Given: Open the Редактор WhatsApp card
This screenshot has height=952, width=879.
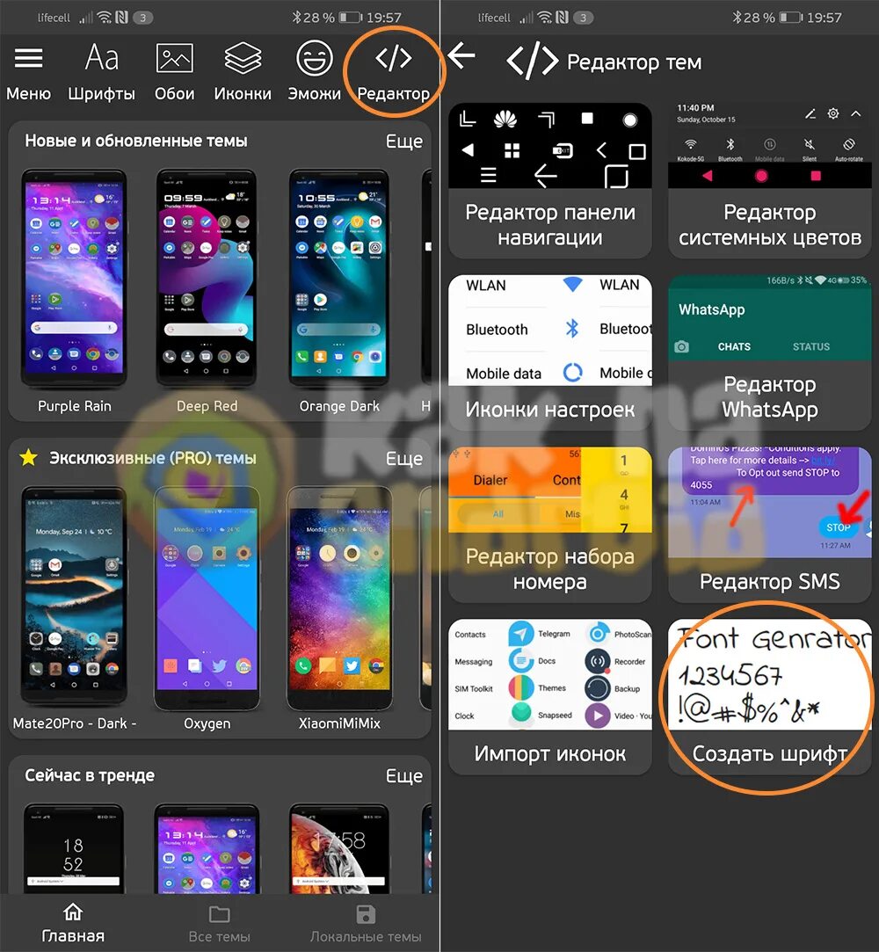Looking at the screenshot, I should 770,352.
